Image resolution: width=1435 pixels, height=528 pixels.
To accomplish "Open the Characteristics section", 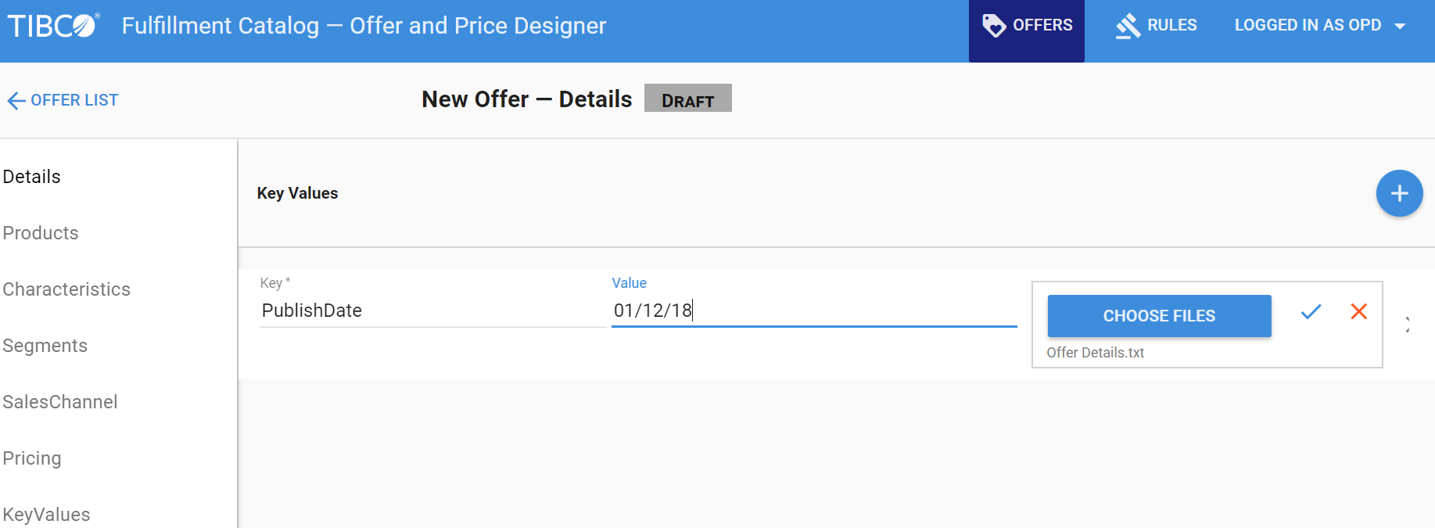I will pos(66,289).
